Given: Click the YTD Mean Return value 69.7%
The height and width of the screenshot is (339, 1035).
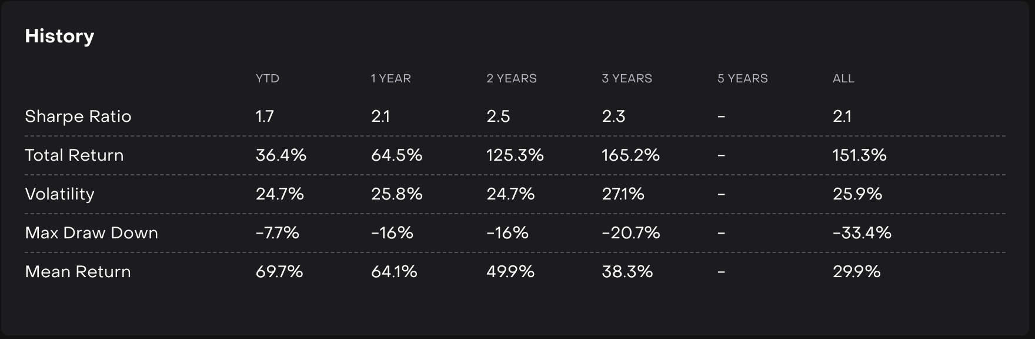Looking at the screenshot, I should (x=279, y=271).
